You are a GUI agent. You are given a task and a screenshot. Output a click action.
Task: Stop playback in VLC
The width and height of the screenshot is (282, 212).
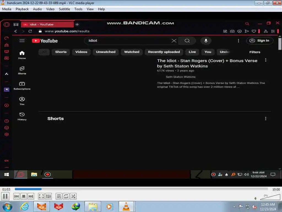point(24,196)
